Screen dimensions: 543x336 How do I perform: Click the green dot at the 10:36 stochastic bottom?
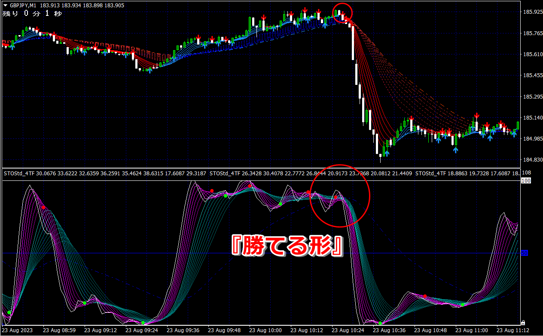click(380, 323)
